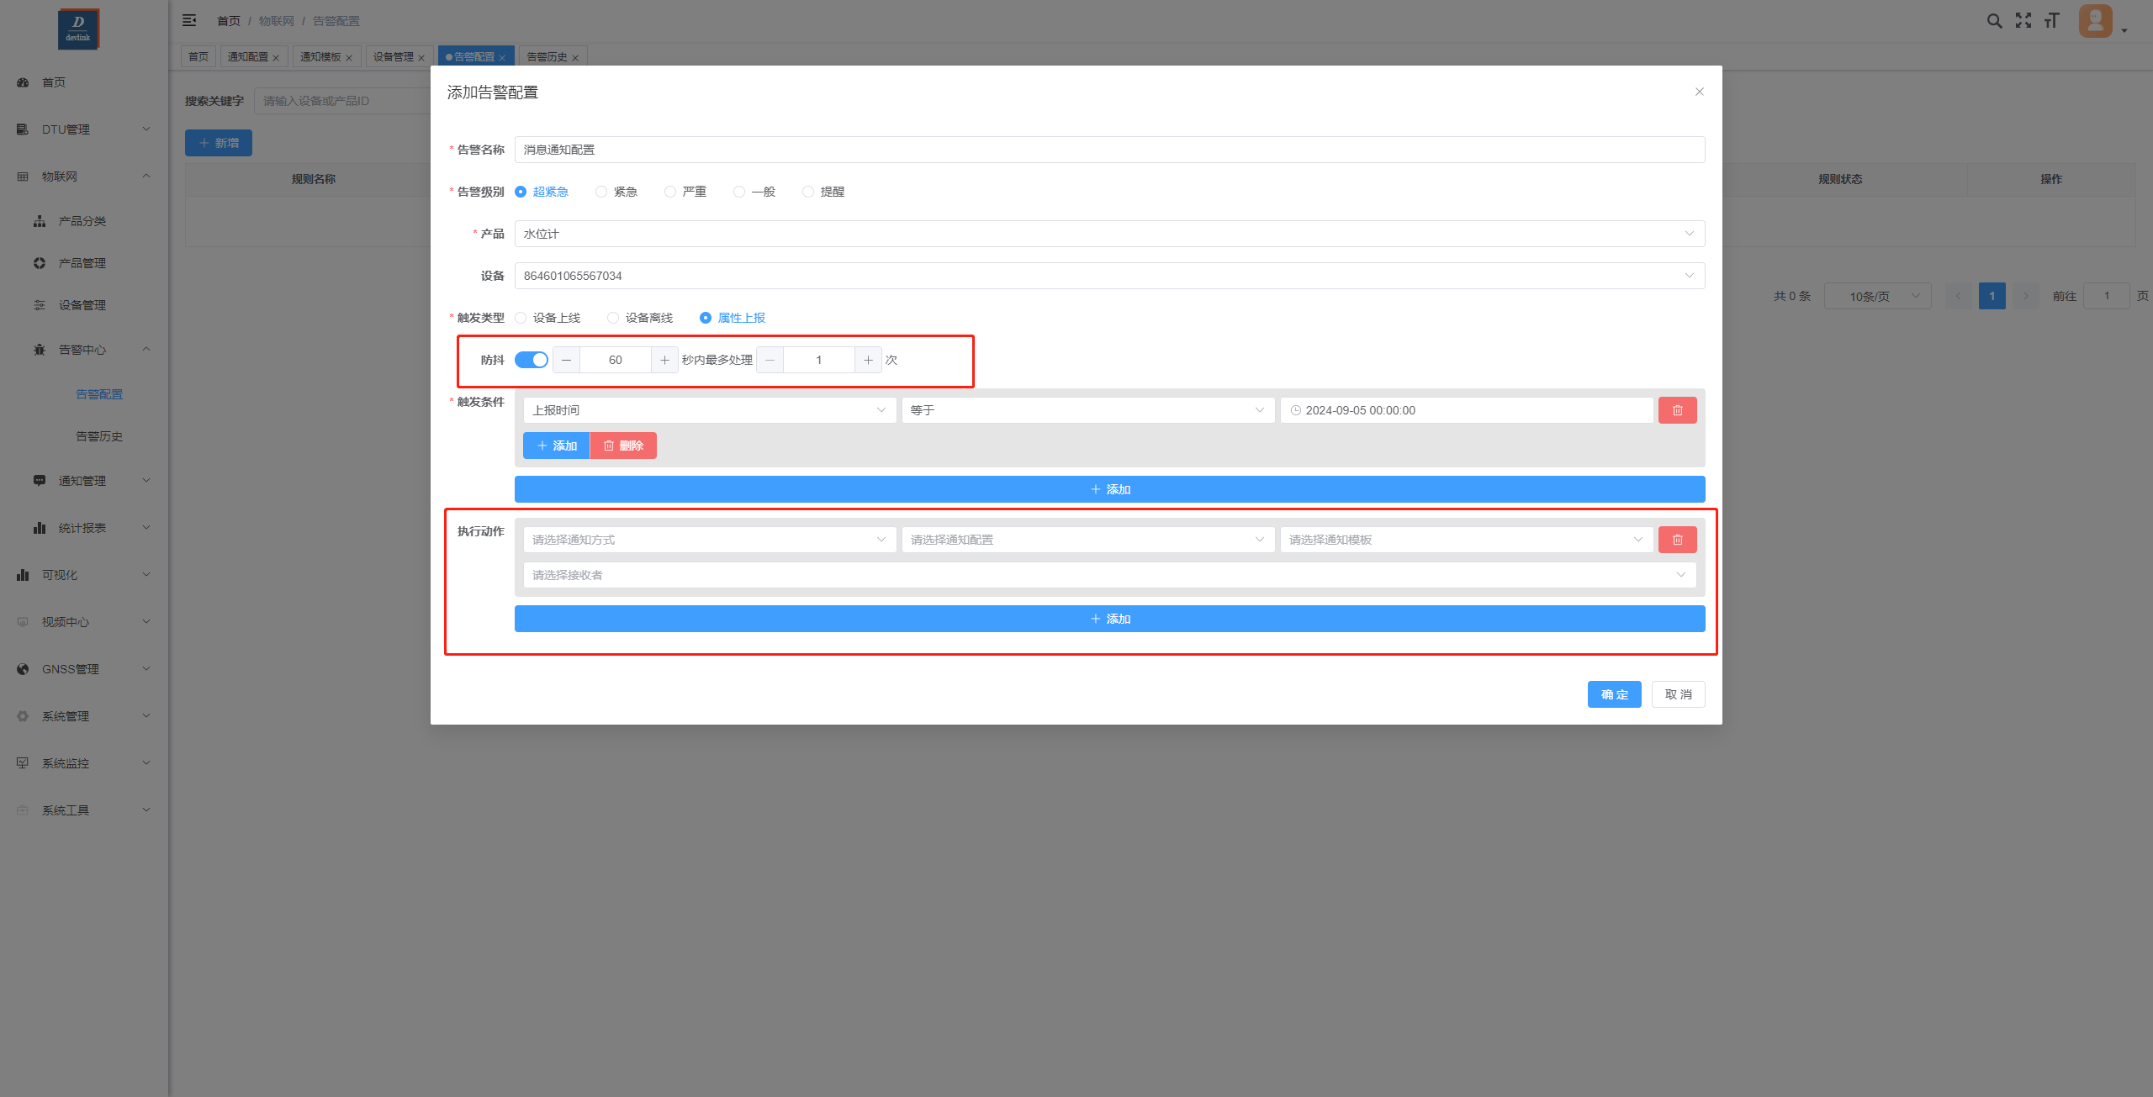Click the plus stepper on the 60 seconds field
This screenshot has width=2153, height=1097.
coord(664,360)
